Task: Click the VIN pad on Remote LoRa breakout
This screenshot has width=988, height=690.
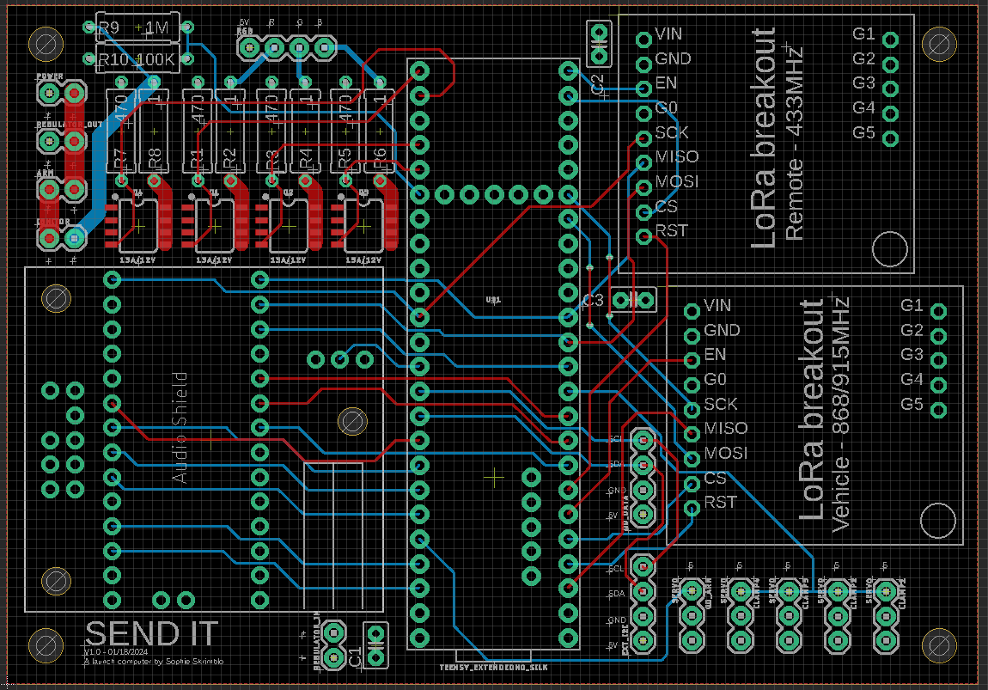Action: click(643, 40)
